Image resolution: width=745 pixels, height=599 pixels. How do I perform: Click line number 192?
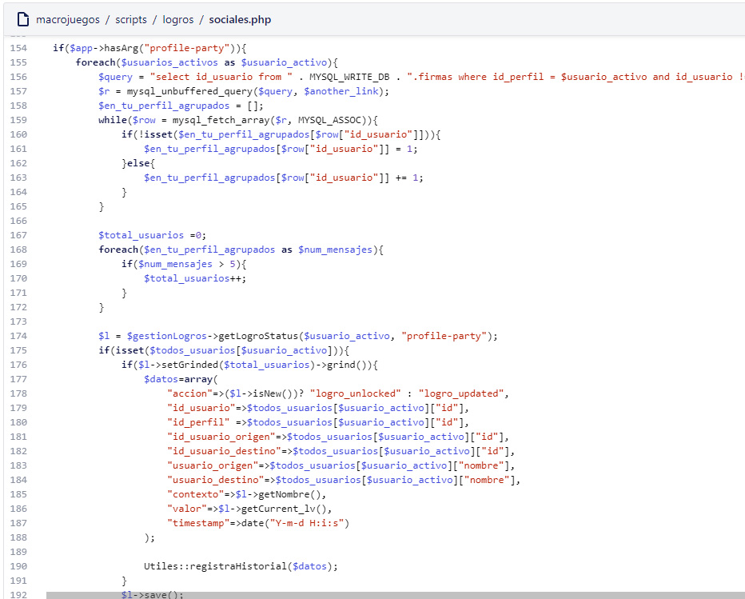tap(18, 595)
